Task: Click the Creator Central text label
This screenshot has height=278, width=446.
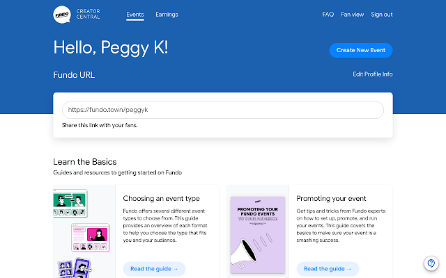Action: point(96,14)
